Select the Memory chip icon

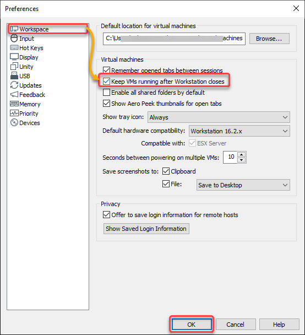pos(14,104)
